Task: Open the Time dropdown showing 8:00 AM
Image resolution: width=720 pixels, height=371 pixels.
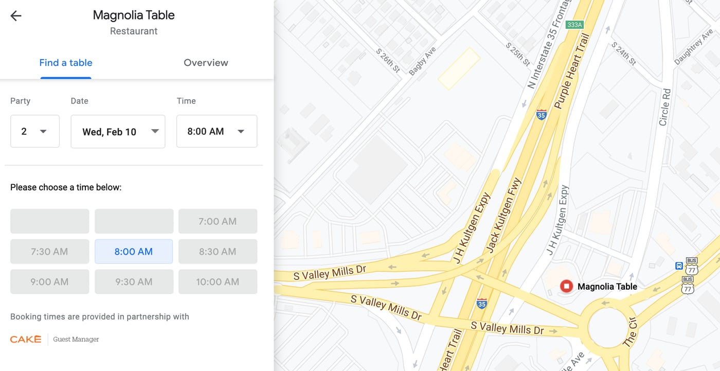Action: tap(217, 131)
